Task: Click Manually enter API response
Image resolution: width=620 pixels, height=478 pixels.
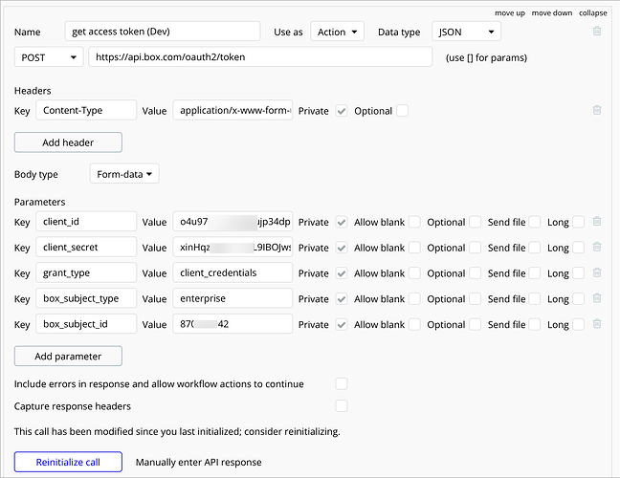Action: [198, 462]
